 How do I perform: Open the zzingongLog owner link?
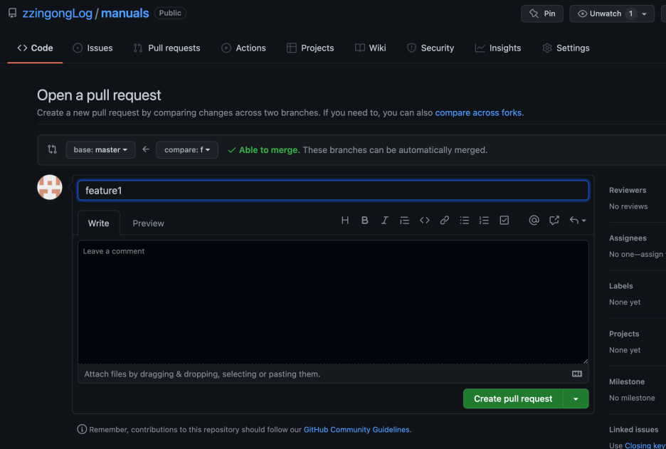coord(58,14)
